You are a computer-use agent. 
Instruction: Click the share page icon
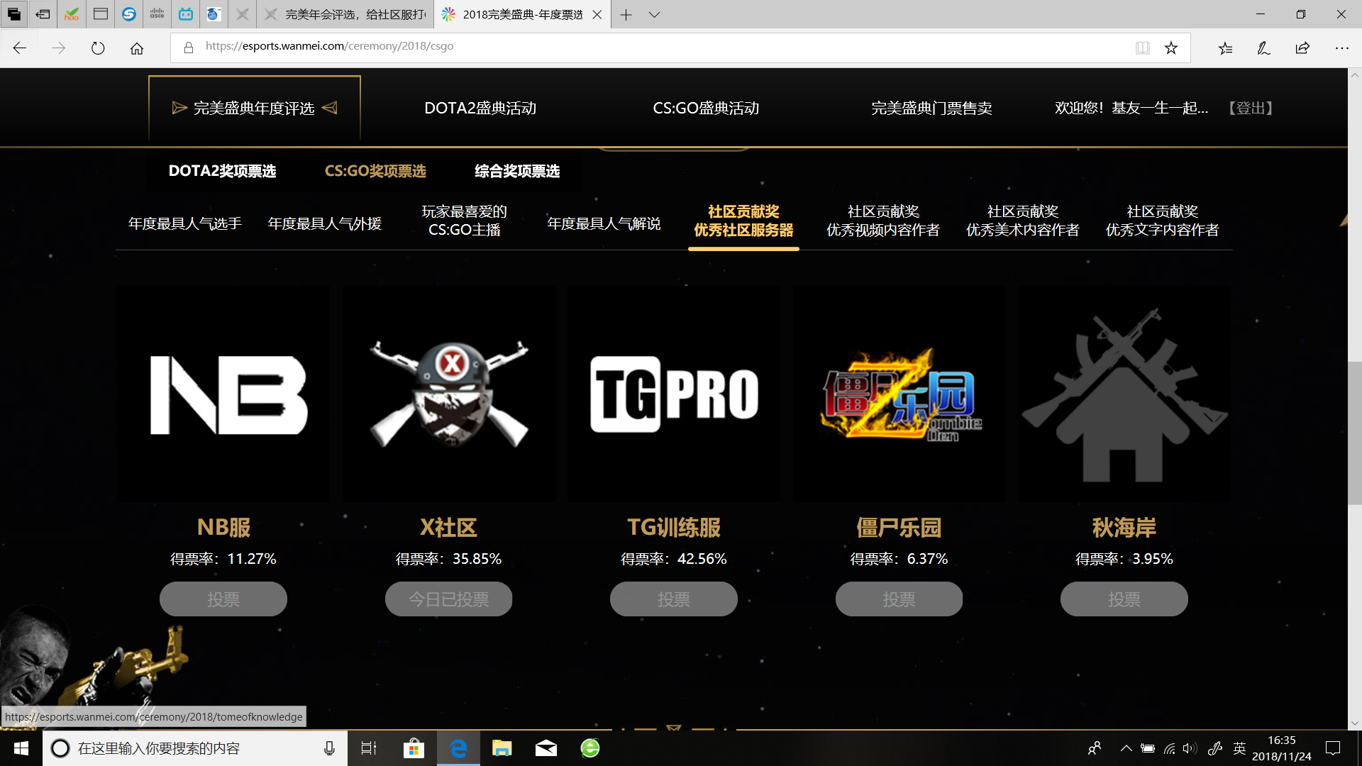pyautogui.click(x=1302, y=48)
